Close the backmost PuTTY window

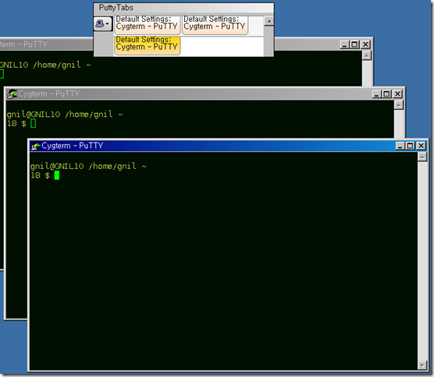[x=365, y=44]
